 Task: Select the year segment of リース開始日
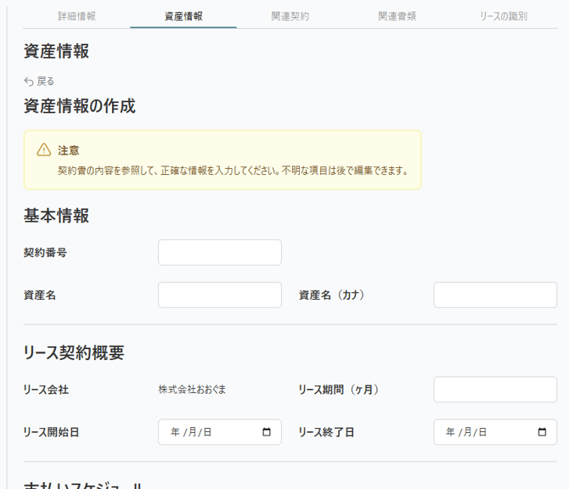[175, 432]
